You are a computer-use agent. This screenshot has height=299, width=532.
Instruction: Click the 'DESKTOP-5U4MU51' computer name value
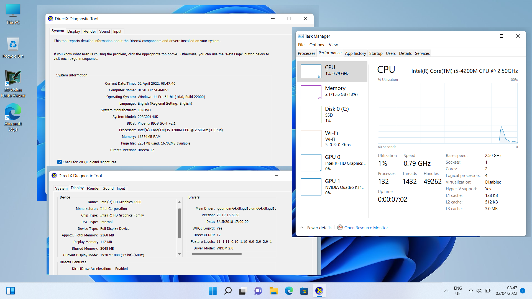(x=153, y=90)
